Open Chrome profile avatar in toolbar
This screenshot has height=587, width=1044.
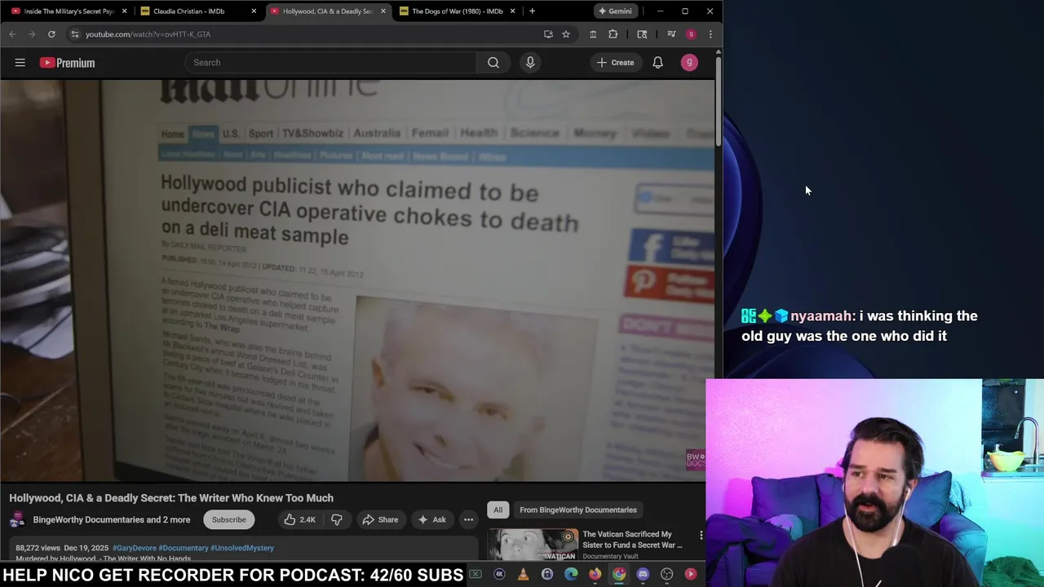click(x=691, y=34)
